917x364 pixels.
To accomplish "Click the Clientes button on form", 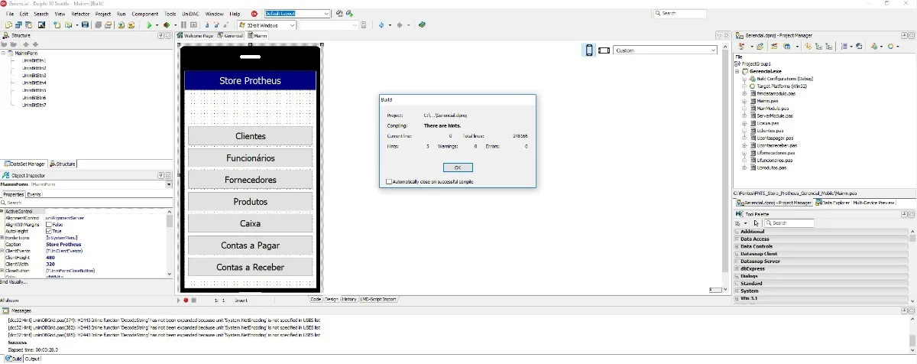I will (x=251, y=136).
